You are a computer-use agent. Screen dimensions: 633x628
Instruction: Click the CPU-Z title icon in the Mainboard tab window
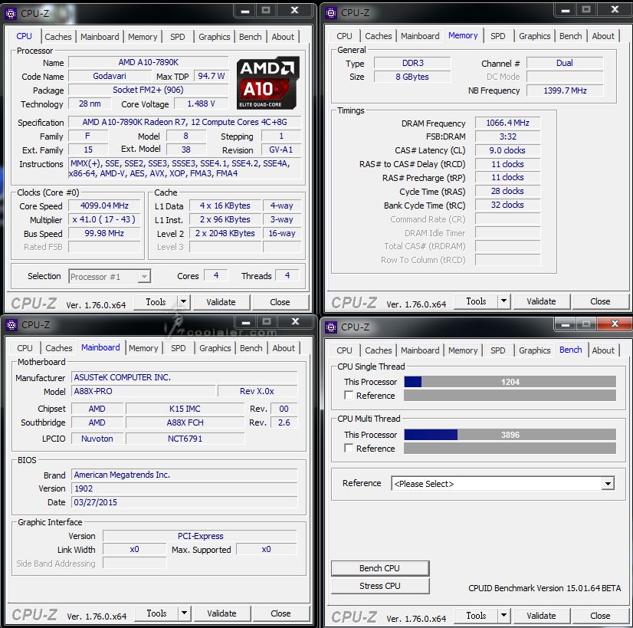(12, 324)
